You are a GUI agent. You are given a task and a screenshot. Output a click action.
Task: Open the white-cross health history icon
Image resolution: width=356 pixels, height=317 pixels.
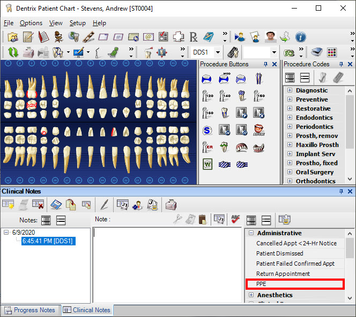coord(179,37)
